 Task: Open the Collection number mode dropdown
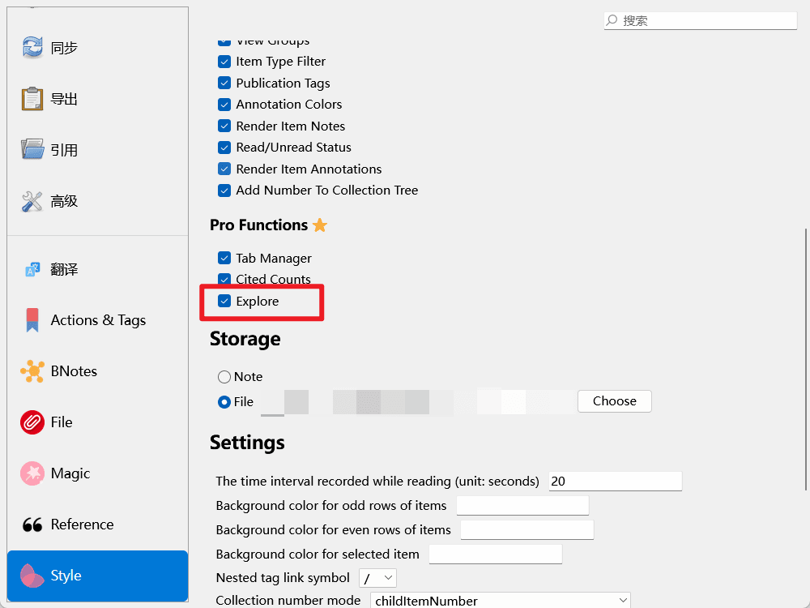pyautogui.click(x=500, y=601)
